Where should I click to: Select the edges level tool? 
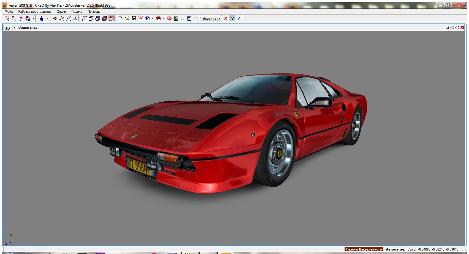coord(14,18)
